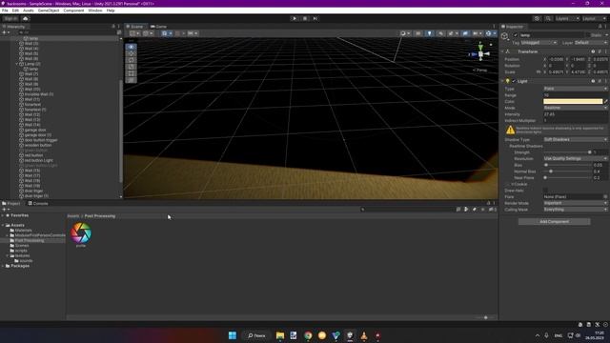The width and height of the screenshot is (610, 343).
Task: Open the Scene draw mode dropdown
Action: (x=405, y=33)
